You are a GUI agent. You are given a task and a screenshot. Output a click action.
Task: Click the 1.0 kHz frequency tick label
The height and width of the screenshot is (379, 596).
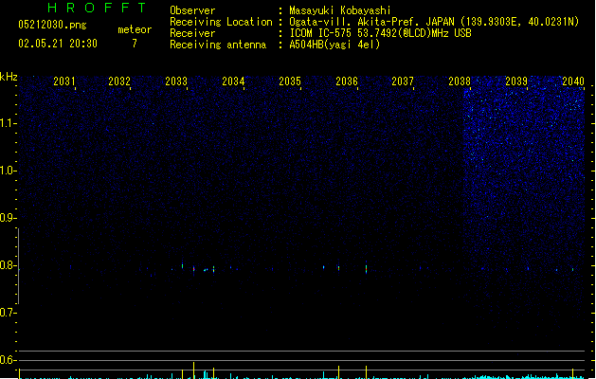tap(8, 171)
